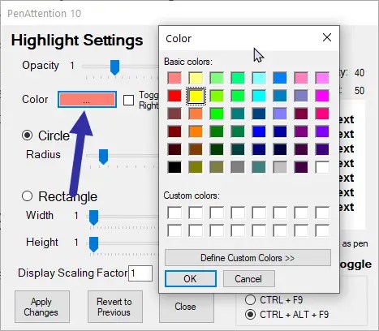Pick the cyan swatch in second row

[x=259, y=96]
